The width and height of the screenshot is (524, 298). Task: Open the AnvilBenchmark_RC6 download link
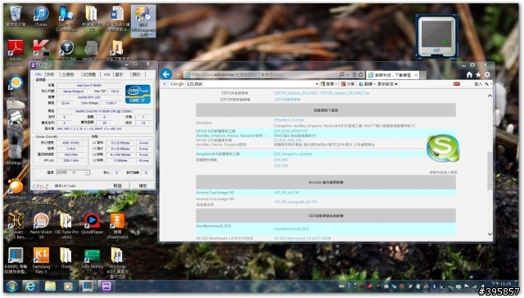pyautogui.click(x=291, y=229)
